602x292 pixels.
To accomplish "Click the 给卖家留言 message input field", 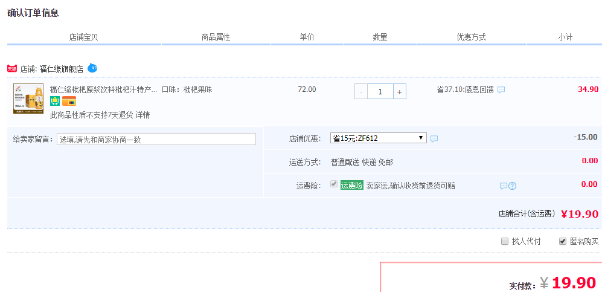I will (156, 139).
